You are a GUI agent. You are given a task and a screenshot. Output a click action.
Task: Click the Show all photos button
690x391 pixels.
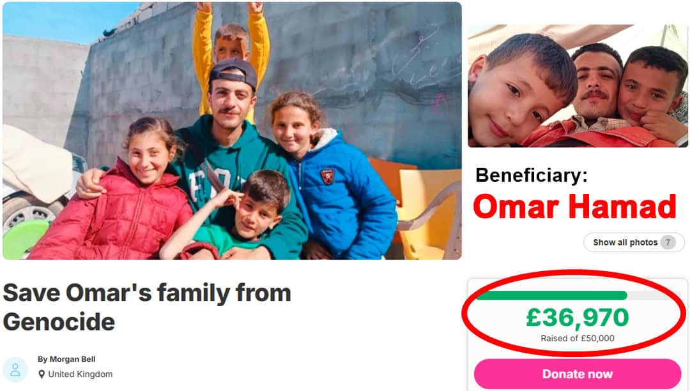[634, 242]
